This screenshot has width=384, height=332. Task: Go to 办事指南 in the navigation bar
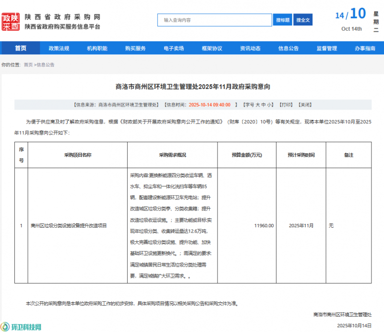(365, 49)
